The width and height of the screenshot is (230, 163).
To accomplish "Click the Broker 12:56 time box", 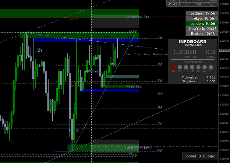I will click(x=202, y=34).
